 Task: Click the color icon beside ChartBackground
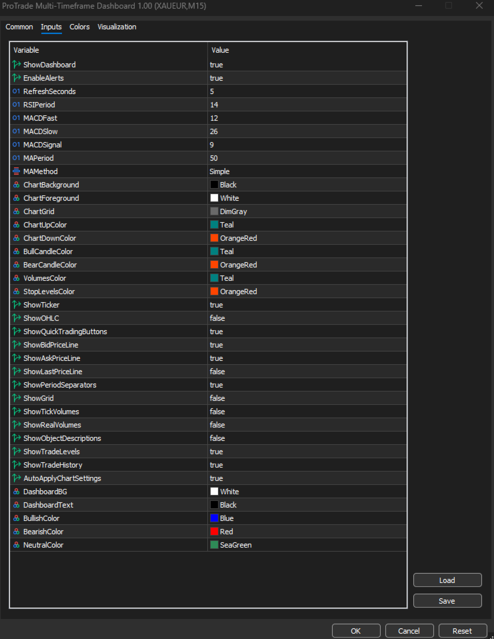pos(17,185)
